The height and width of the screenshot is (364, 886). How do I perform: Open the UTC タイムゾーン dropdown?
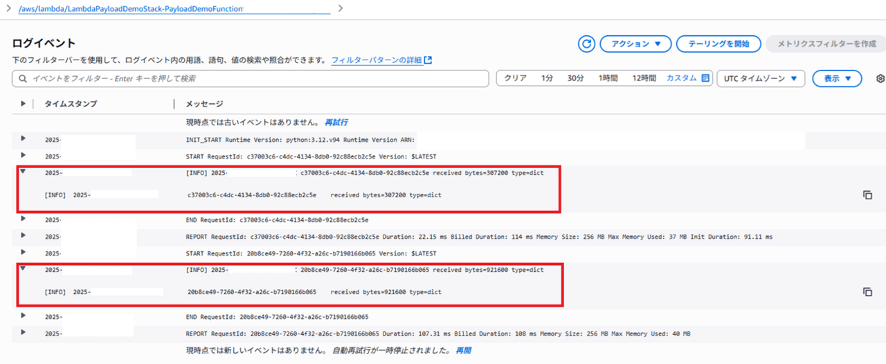click(761, 79)
